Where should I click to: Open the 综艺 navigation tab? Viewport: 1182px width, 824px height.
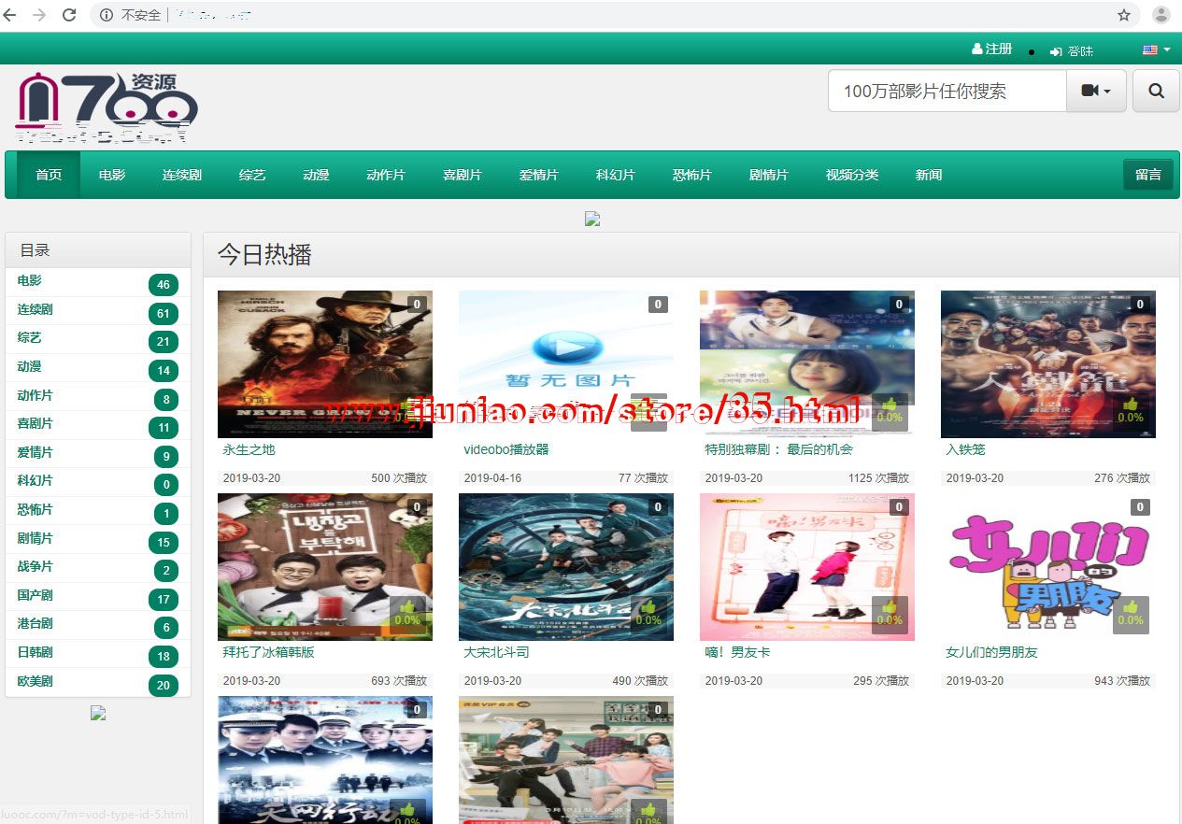click(x=252, y=175)
